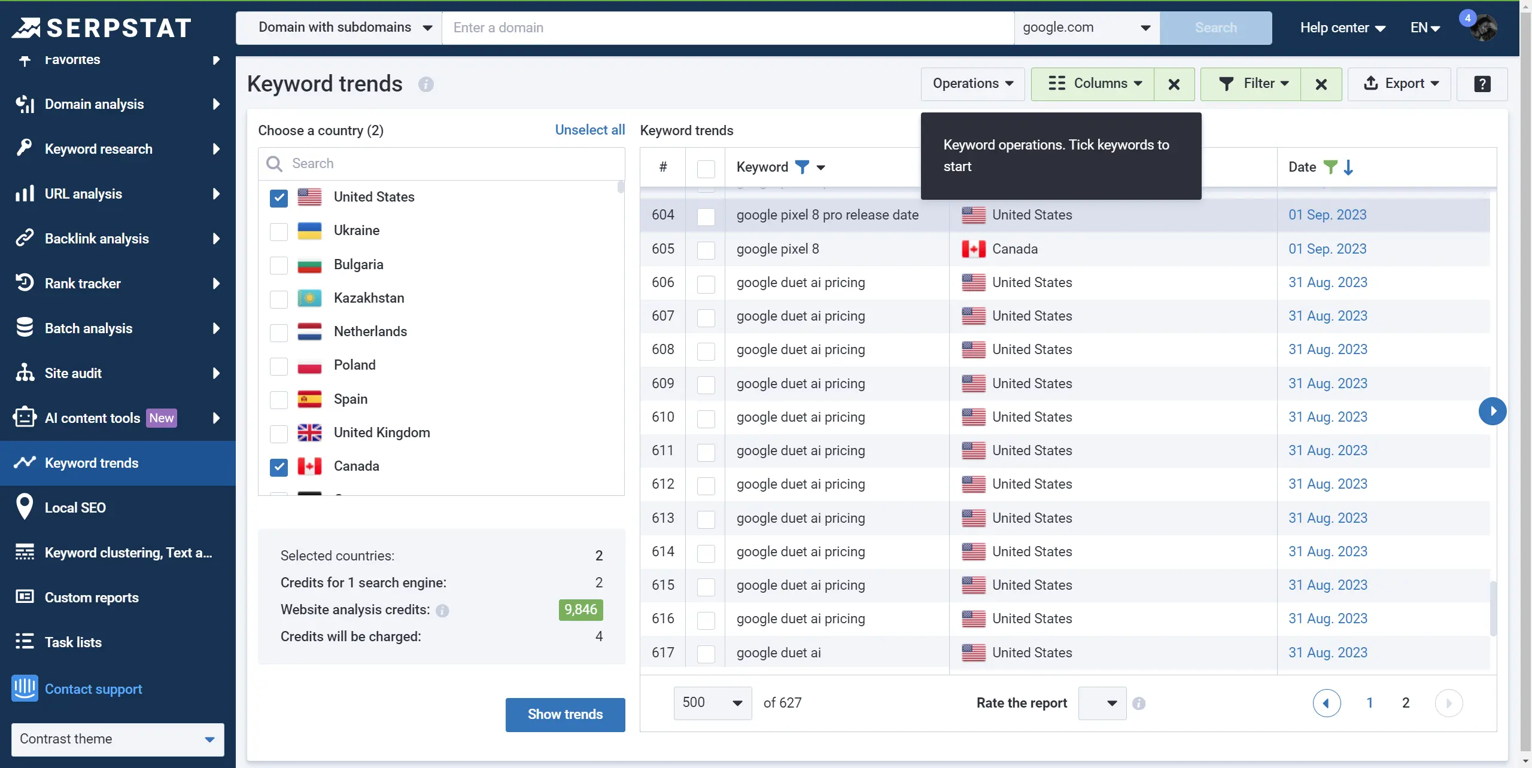1532x768 pixels.
Task: Toggle Canada country checkbox
Action: [278, 465]
